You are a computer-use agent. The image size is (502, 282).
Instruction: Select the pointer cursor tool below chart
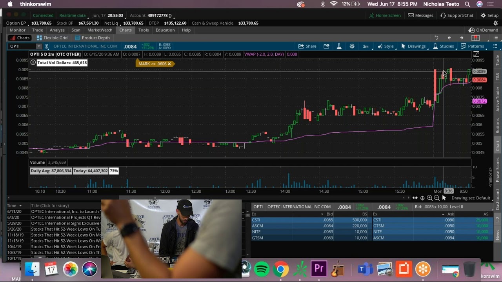(x=444, y=198)
